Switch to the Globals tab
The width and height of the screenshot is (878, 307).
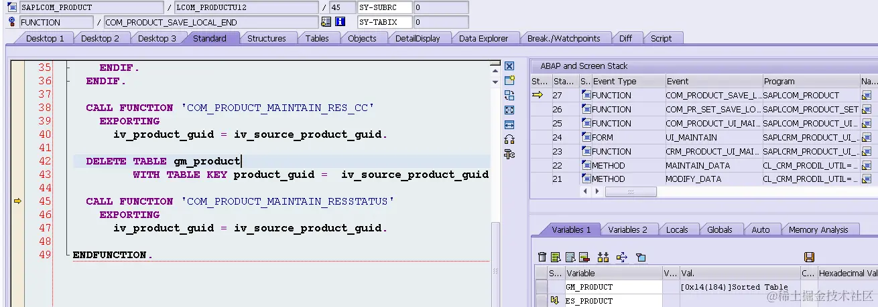[720, 229]
